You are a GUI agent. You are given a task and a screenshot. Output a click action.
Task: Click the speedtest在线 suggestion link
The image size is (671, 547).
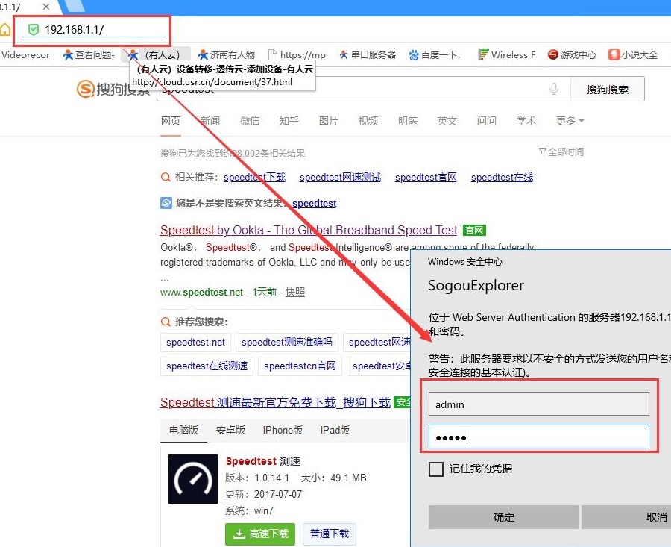pyautogui.click(x=502, y=178)
